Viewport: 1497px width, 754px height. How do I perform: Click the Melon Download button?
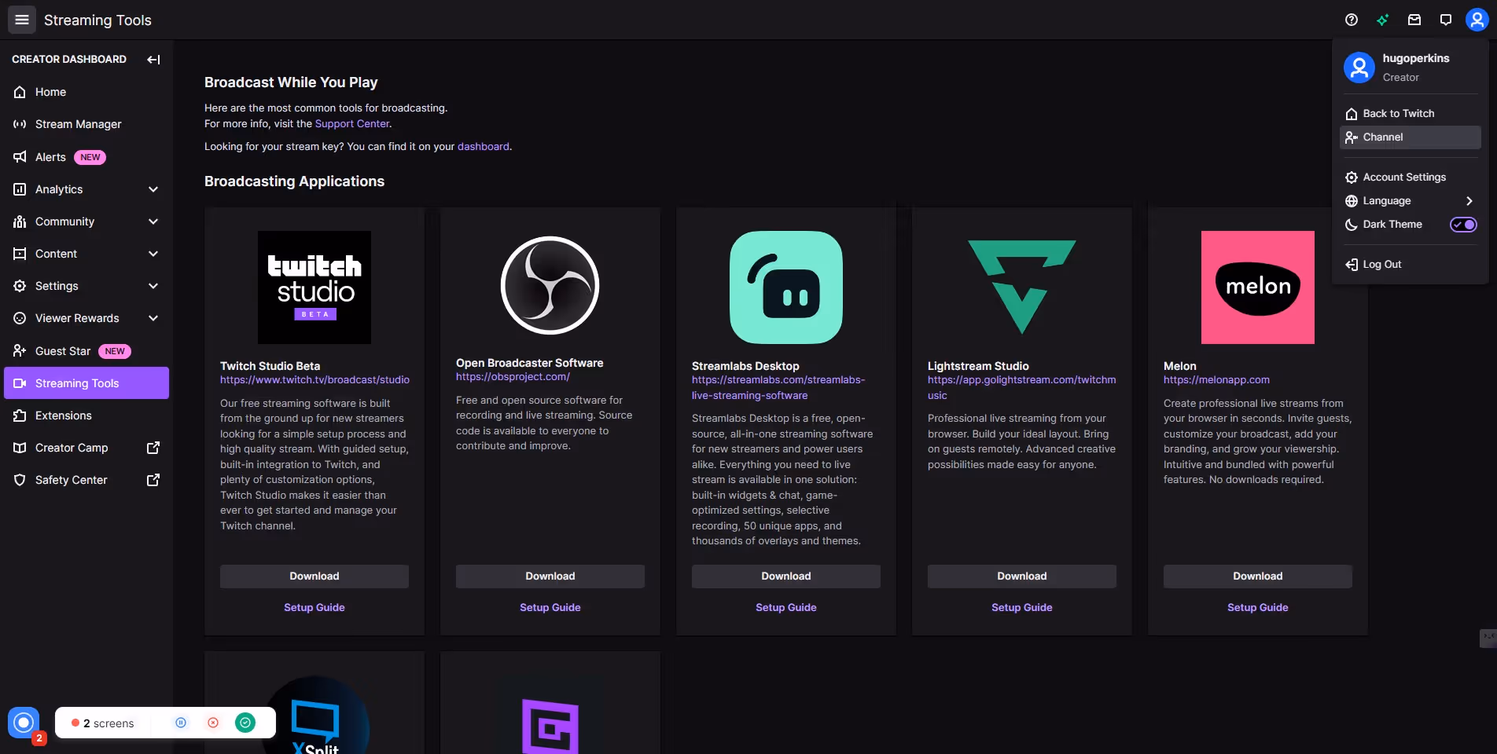pyautogui.click(x=1258, y=576)
